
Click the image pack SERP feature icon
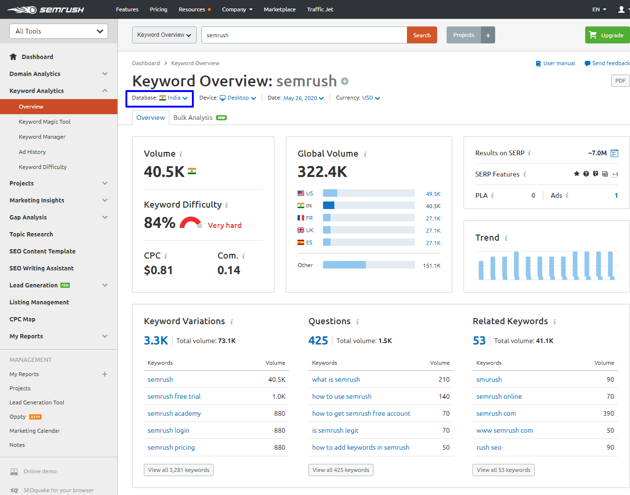point(605,174)
